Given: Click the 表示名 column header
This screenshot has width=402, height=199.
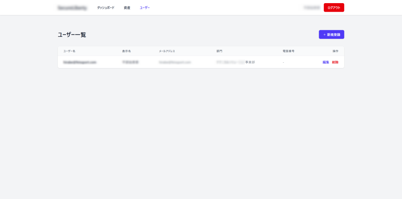Looking at the screenshot, I should pos(126,51).
